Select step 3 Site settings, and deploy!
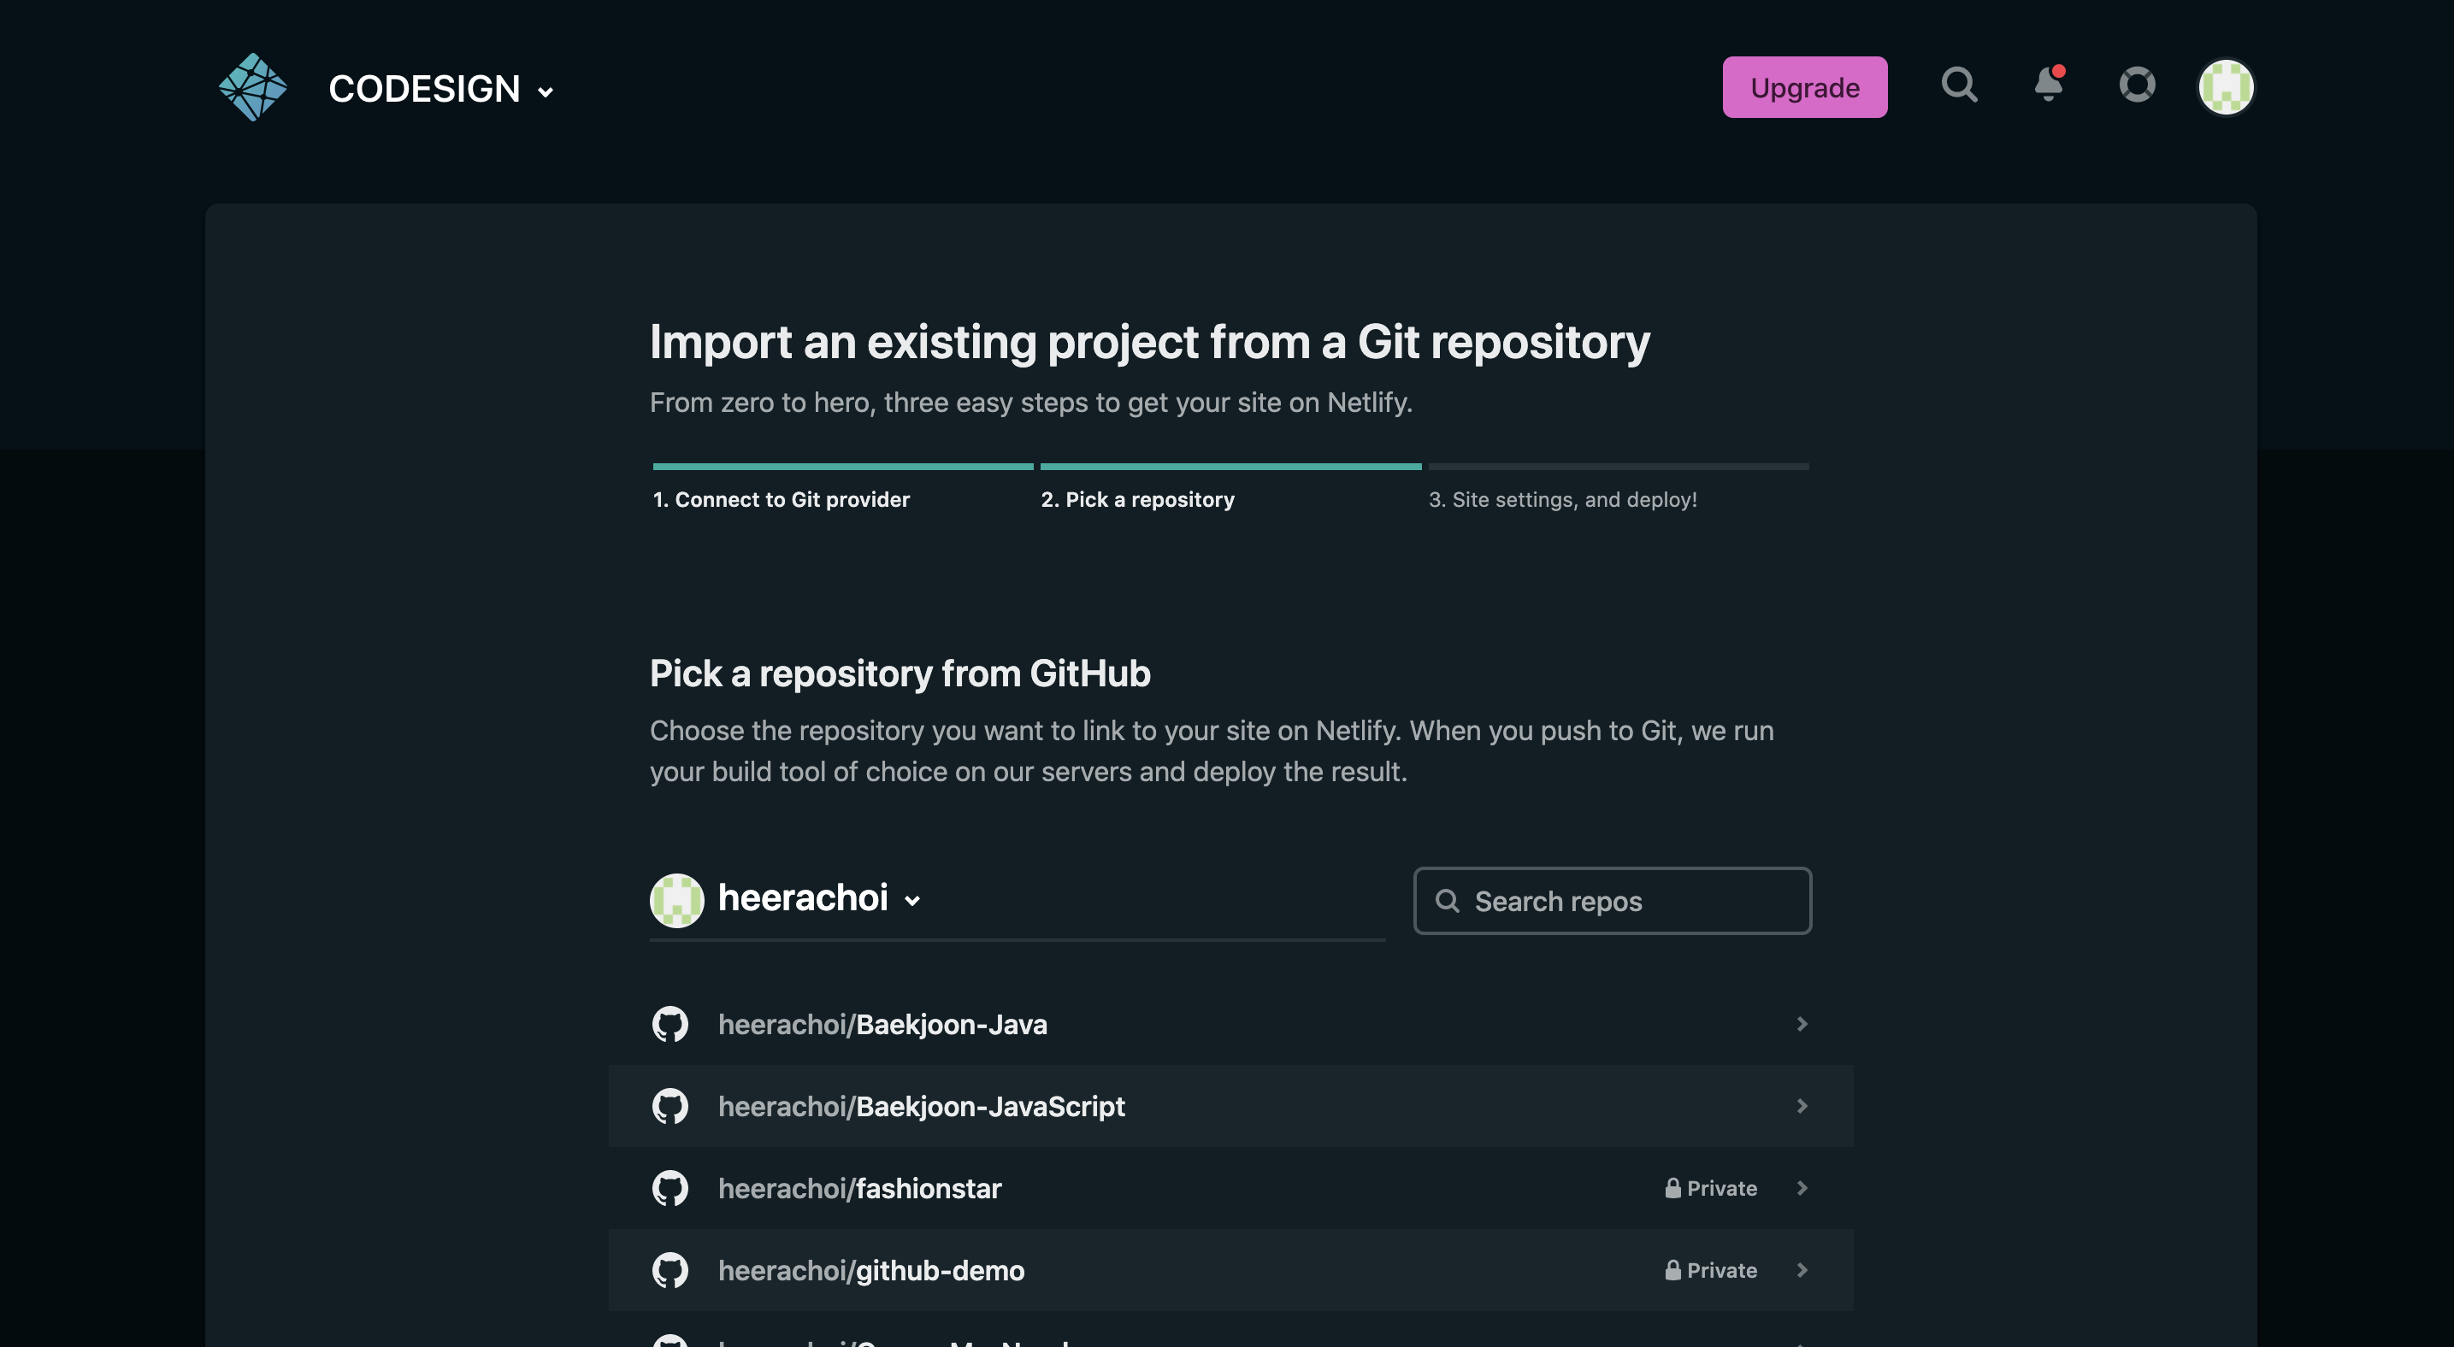The height and width of the screenshot is (1347, 2454). pos(1562,500)
